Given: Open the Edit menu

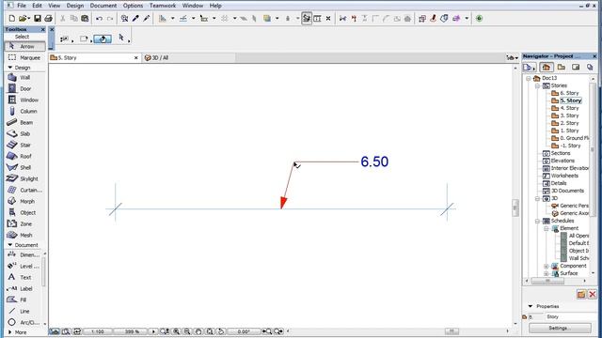Looking at the screenshot, I should [x=37, y=6].
